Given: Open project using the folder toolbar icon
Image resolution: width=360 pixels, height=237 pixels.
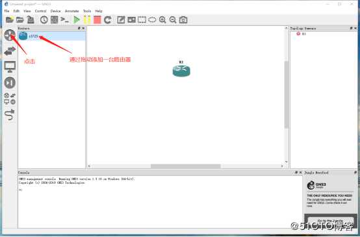Looking at the screenshot, I should click(20, 19).
